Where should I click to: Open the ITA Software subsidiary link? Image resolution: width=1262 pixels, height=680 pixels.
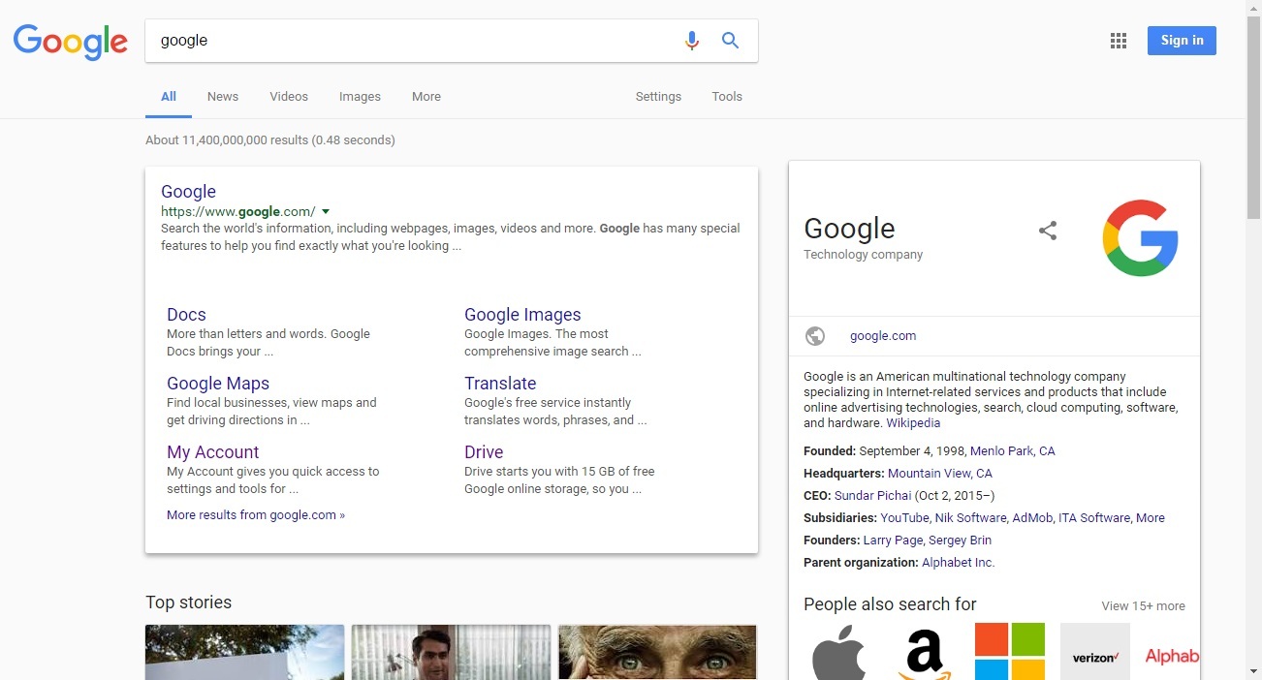[1094, 518]
